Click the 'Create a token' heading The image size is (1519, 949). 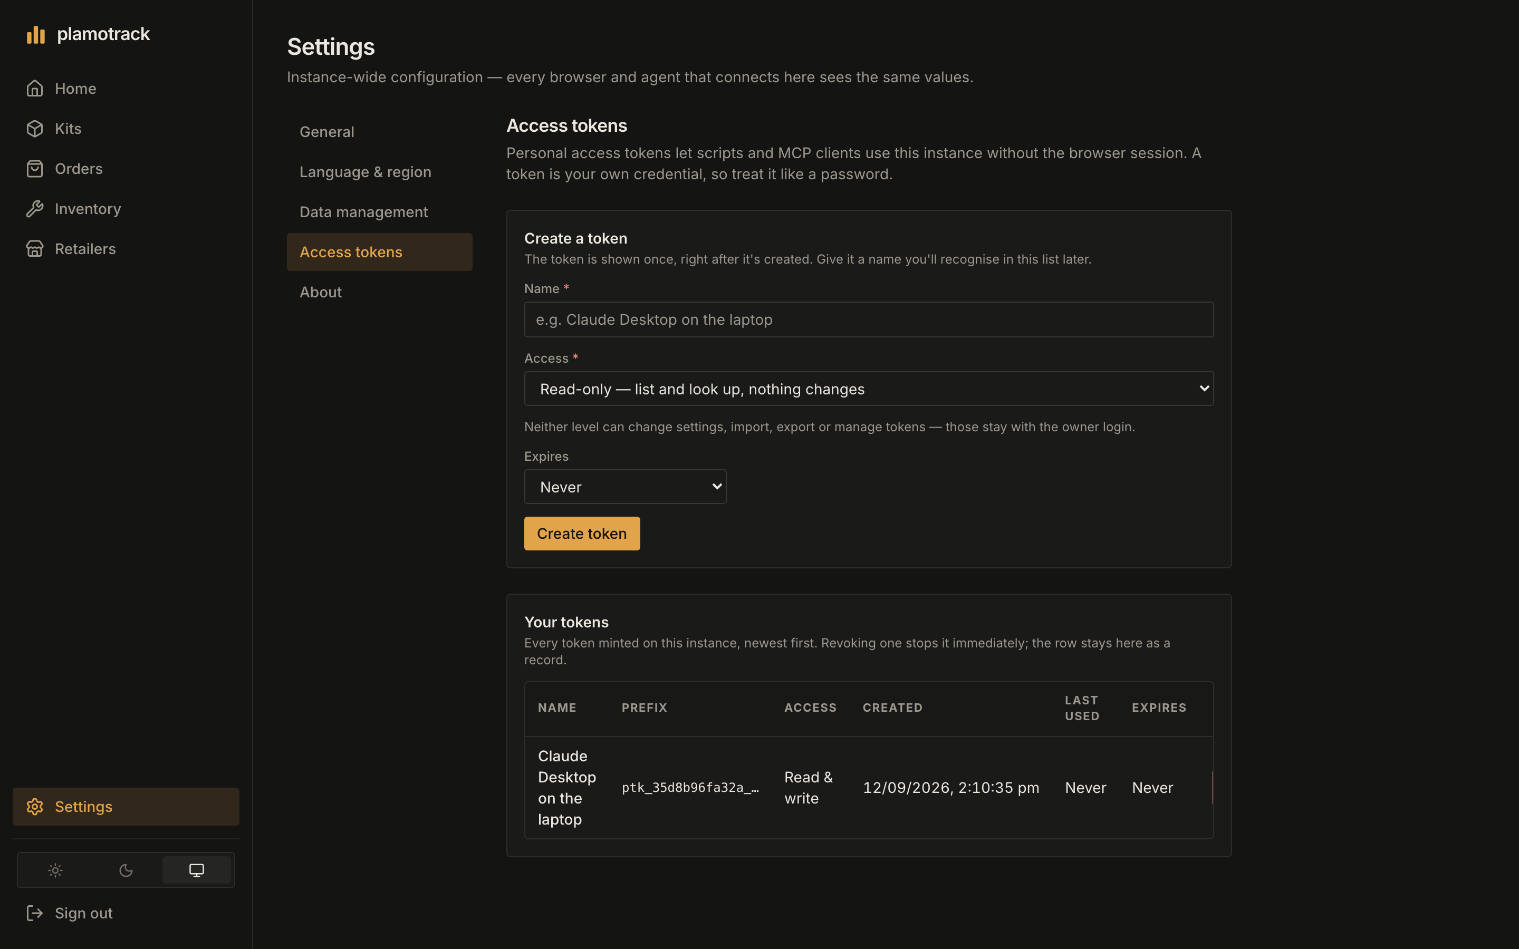(575, 238)
